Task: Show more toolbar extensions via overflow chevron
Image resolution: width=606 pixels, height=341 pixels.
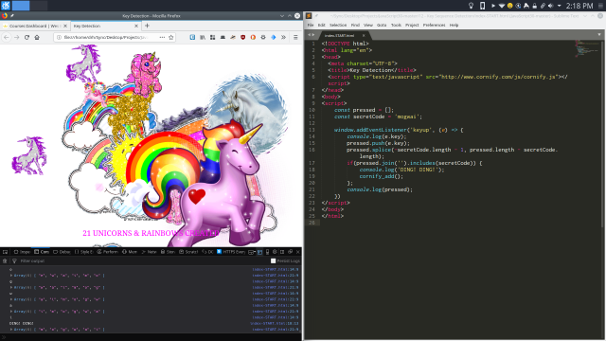Action: [x=283, y=38]
